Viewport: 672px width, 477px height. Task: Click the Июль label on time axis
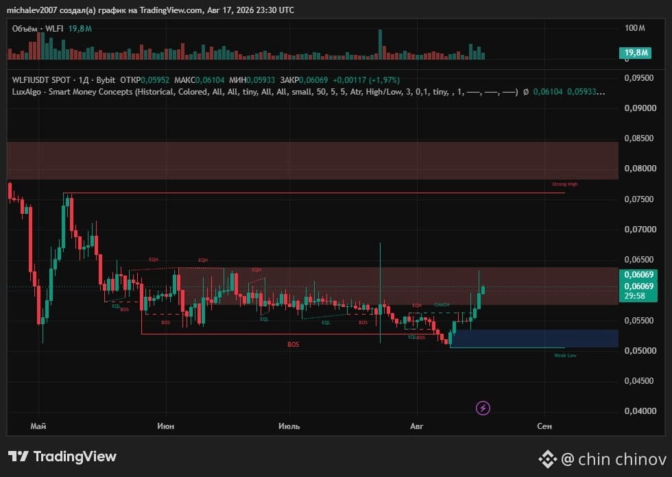289,426
